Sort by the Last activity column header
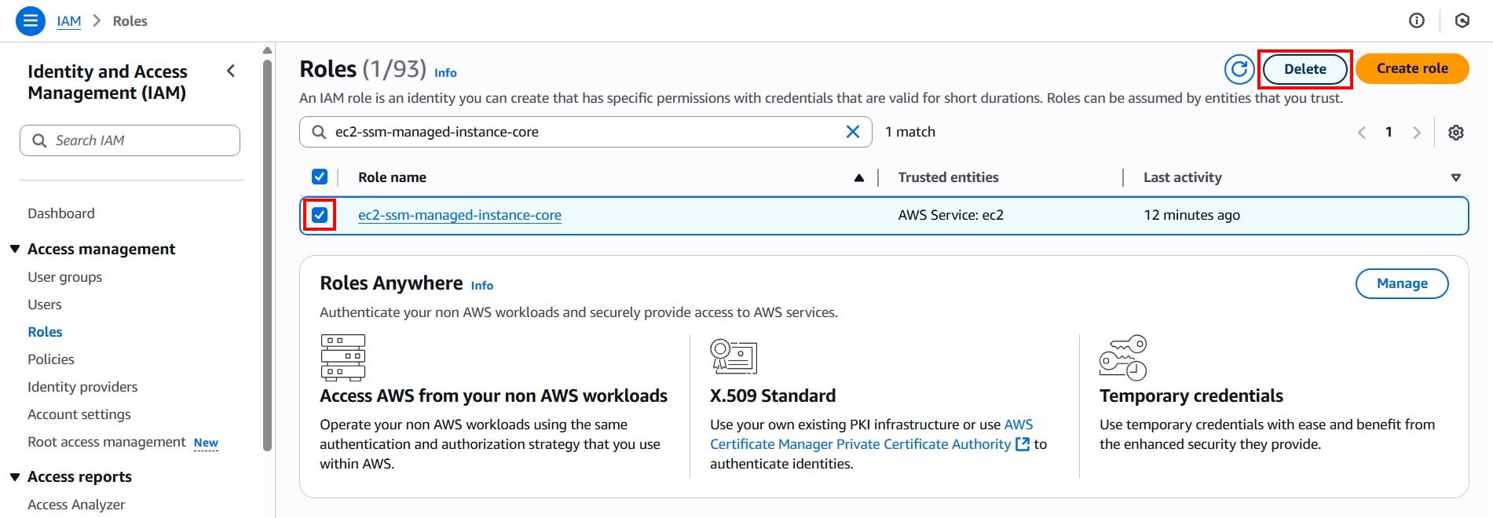The width and height of the screenshot is (1493, 518). coord(1183,177)
